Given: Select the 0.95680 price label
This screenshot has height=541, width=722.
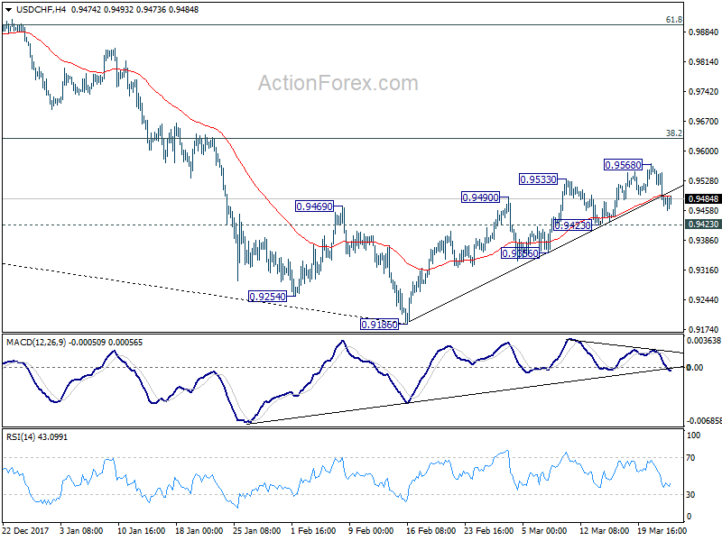Looking at the screenshot, I should (x=623, y=165).
